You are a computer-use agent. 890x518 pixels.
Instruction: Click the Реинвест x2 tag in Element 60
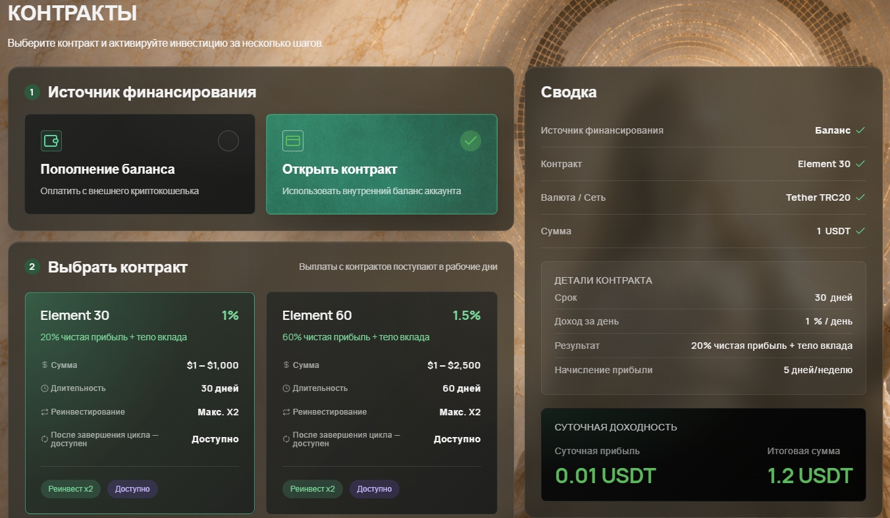point(313,489)
